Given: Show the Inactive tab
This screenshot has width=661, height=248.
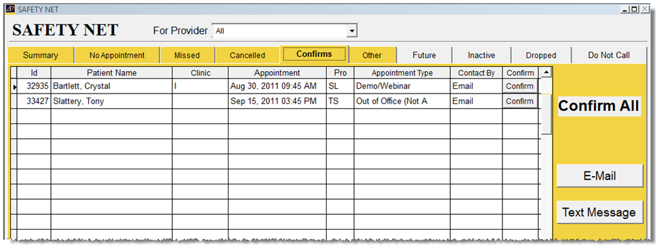Looking at the screenshot, I should tap(481, 55).
